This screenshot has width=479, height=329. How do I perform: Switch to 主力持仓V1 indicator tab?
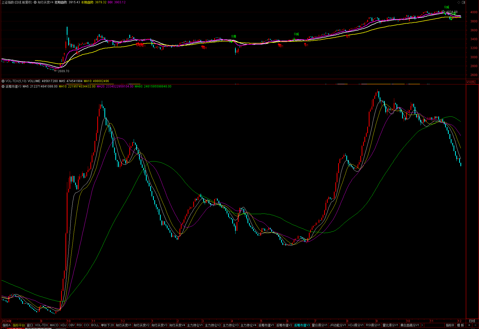coord(195,325)
